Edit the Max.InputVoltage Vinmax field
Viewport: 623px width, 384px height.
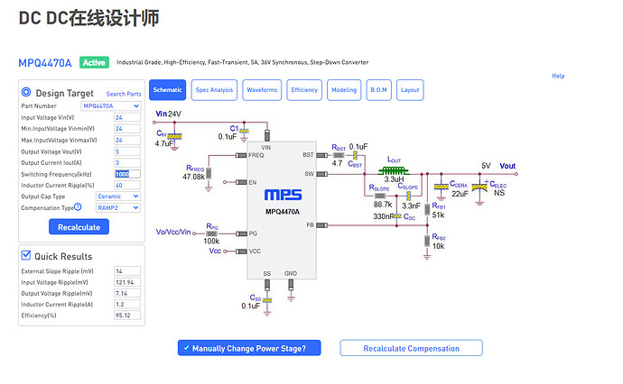(x=127, y=140)
